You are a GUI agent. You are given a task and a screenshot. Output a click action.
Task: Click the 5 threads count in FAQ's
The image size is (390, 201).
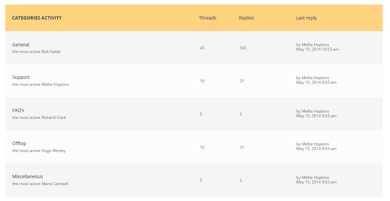[201, 114]
